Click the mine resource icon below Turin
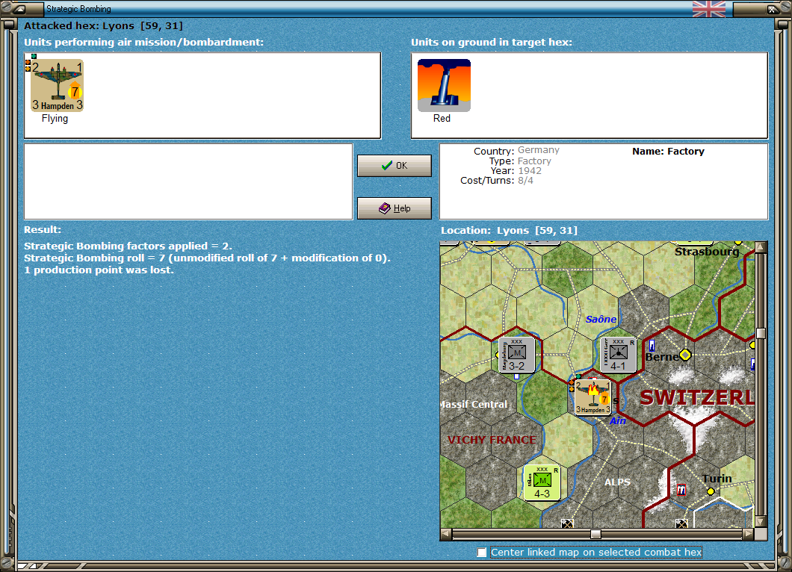Screen dimensions: 792x572 pos(681,523)
